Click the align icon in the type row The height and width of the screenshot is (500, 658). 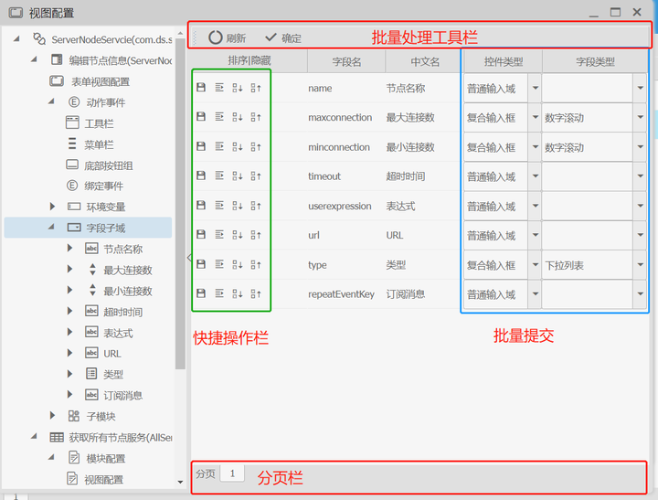tap(219, 264)
